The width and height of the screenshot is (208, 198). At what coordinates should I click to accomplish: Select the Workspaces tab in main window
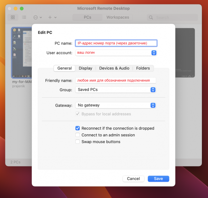point(118,17)
